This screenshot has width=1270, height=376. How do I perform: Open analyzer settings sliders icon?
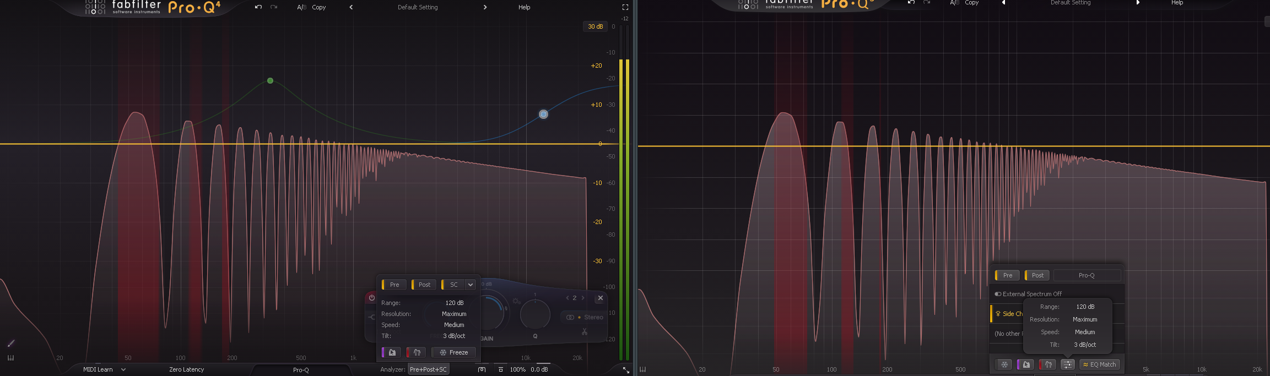pyautogui.click(x=1068, y=364)
